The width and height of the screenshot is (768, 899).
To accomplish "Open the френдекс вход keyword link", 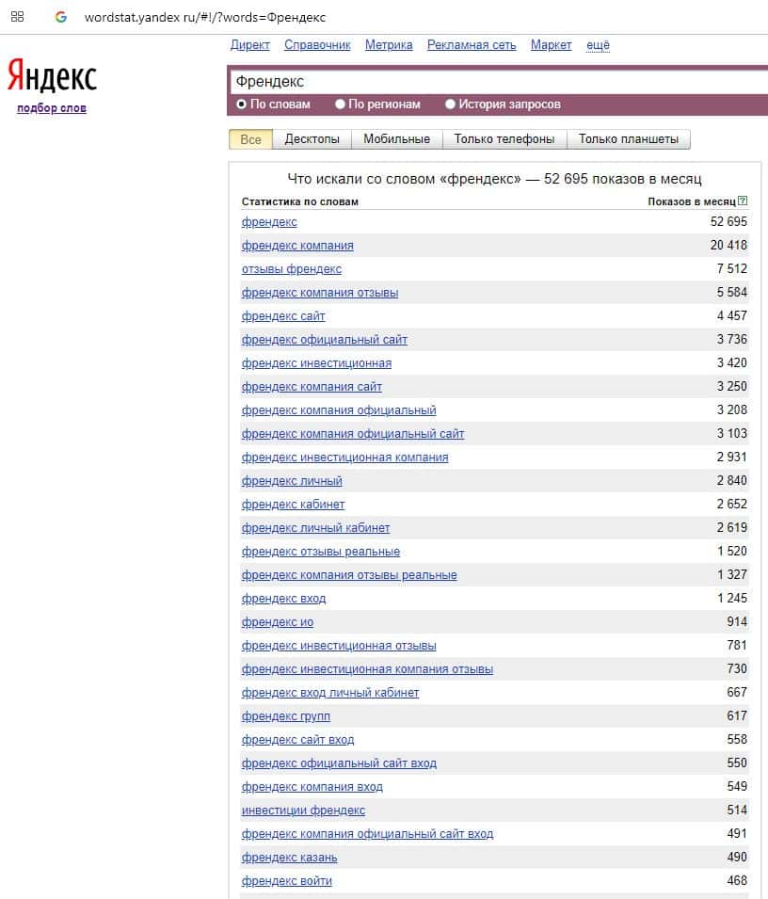I will tap(283, 598).
